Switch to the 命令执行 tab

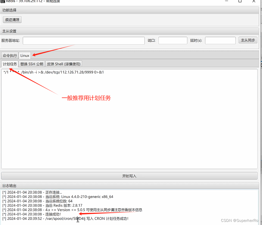coord(10,55)
